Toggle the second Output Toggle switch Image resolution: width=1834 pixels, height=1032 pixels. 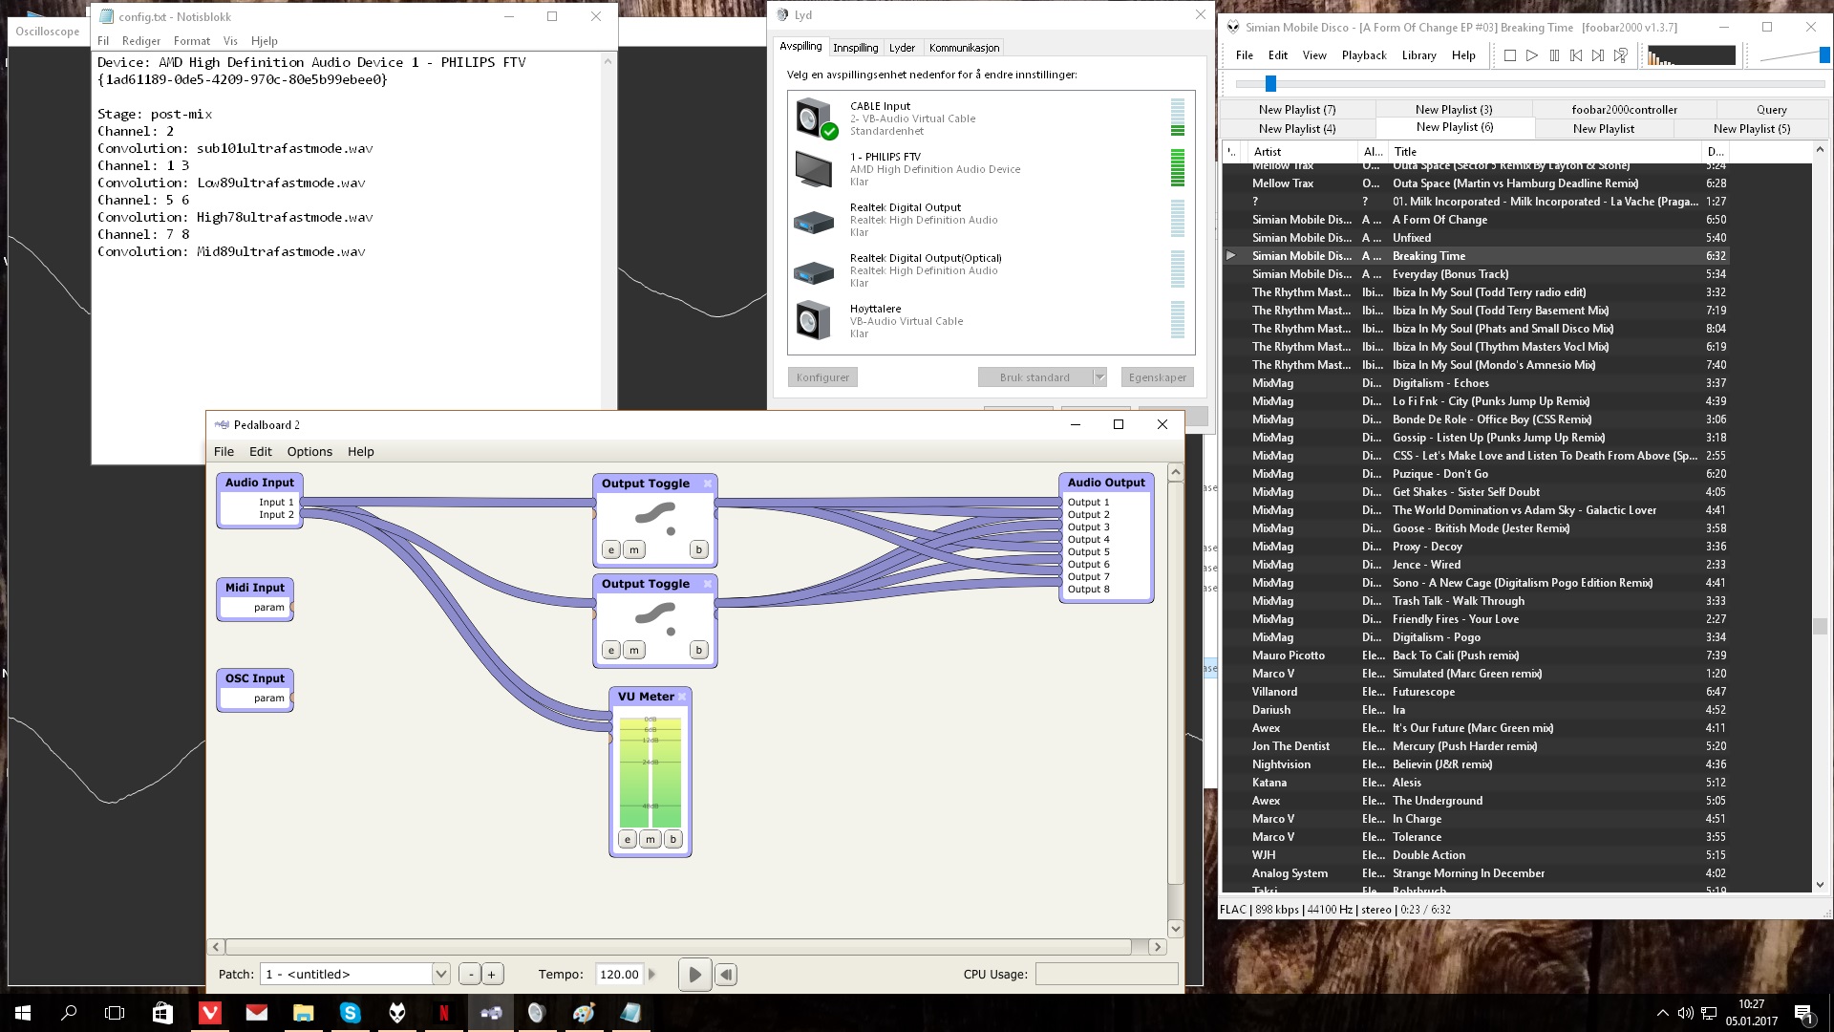pyautogui.click(x=655, y=619)
